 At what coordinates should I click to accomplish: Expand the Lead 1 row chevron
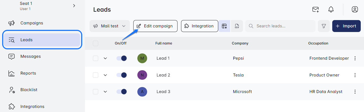105,58
